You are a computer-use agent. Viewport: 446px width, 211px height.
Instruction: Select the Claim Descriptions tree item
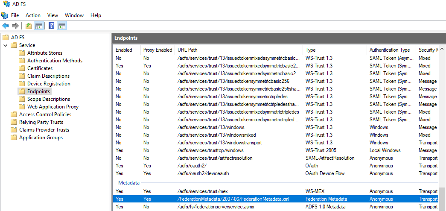tap(48, 76)
